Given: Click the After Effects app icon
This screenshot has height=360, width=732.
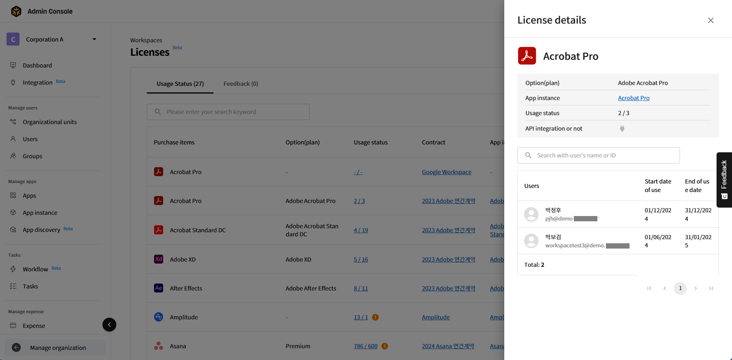Looking at the screenshot, I should (x=159, y=288).
